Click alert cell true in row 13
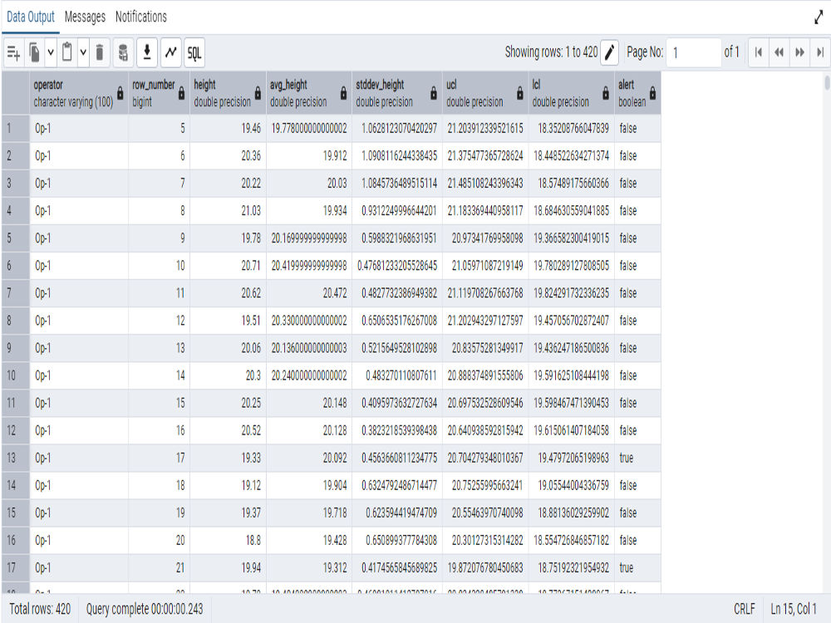Image resolution: width=831 pixels, height=623 pixels. point(637,458)
